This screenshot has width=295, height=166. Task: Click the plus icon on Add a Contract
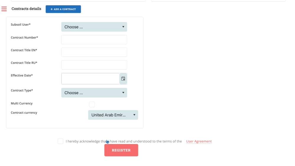point(52,9)
